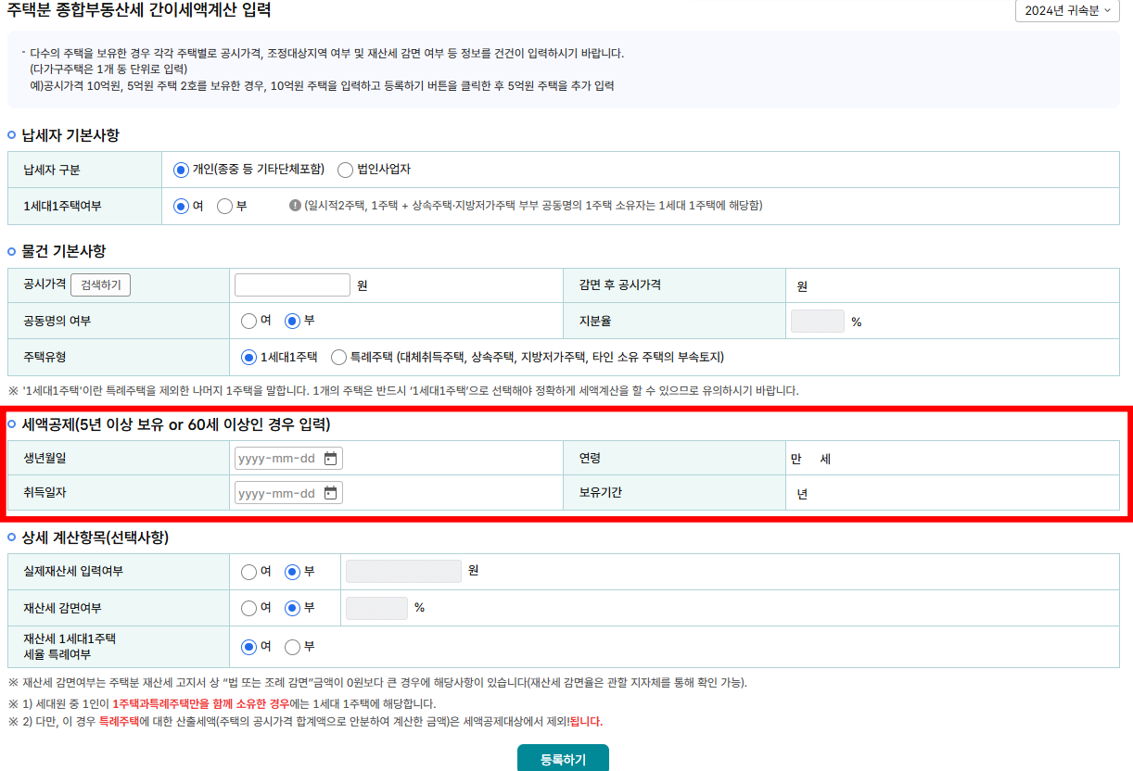Click the 등록하기 register button
The width and height of the screenshot is (1133, 771).
pos(563,757)
